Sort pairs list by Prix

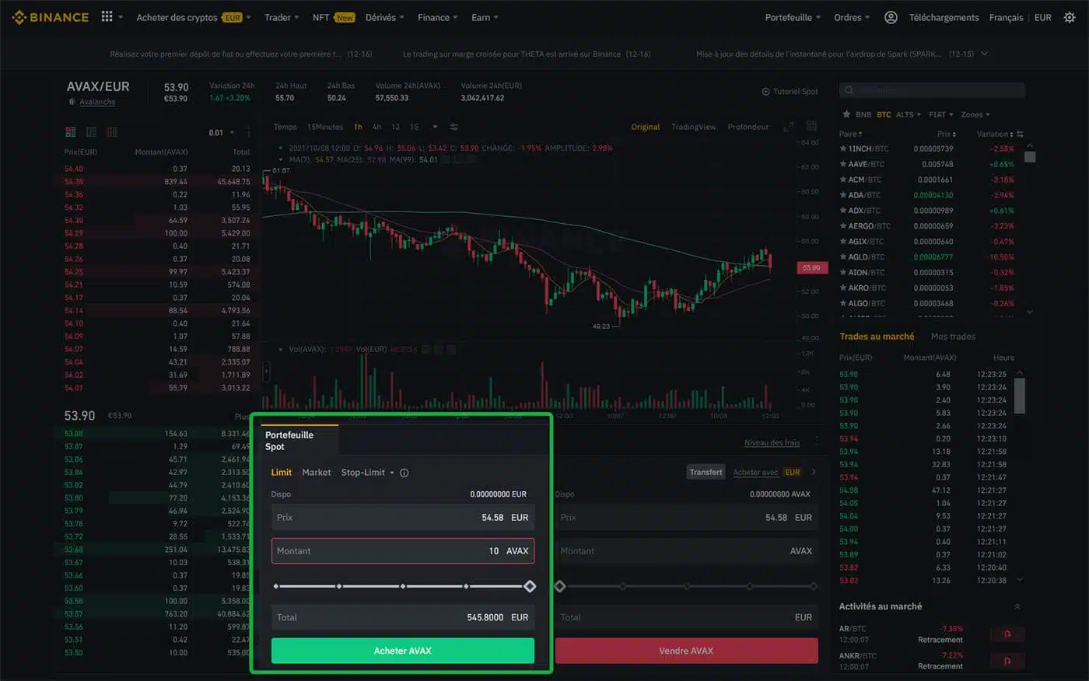coord(946,134)
